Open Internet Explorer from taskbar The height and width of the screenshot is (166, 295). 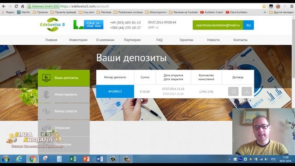pos(19,159)
